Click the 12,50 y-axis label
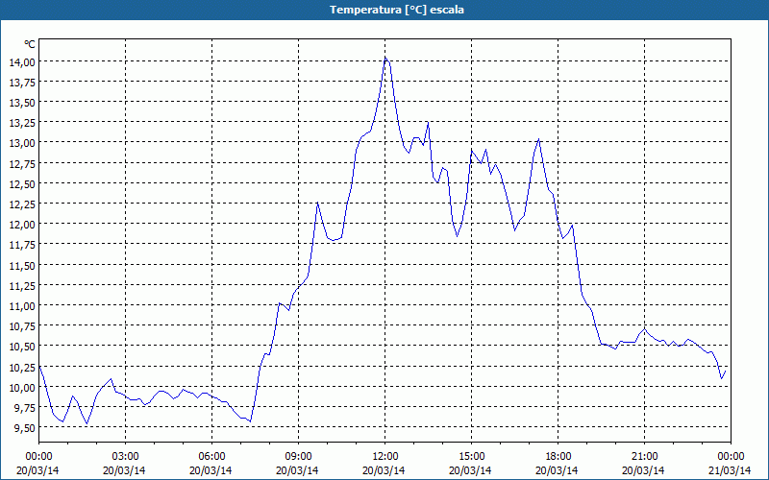Image resolution: width=769 pixels, height=480 pixels. pos(22,183)
